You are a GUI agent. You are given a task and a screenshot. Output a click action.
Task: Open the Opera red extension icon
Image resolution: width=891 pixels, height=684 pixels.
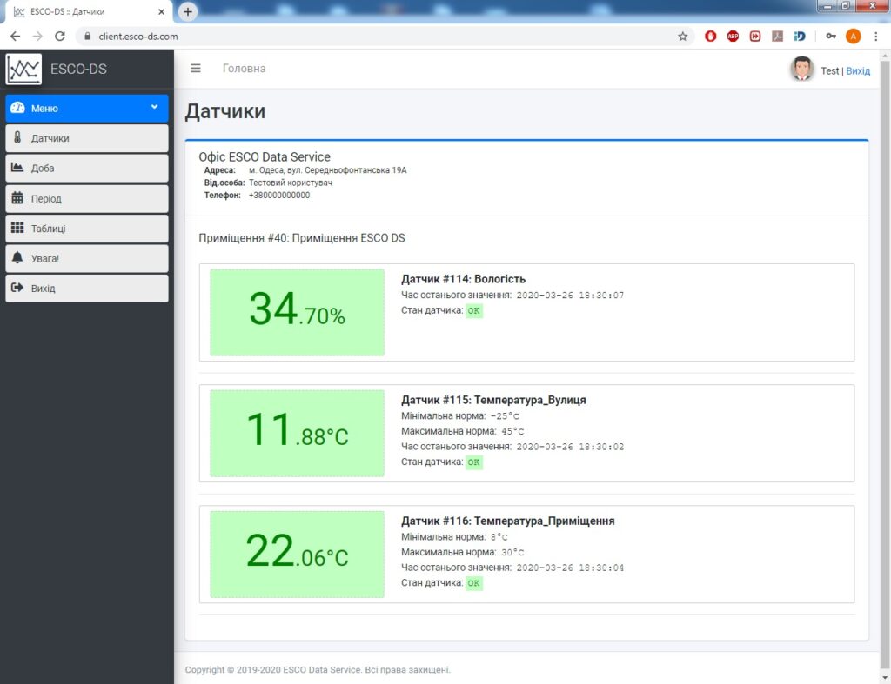coord(710,37)
